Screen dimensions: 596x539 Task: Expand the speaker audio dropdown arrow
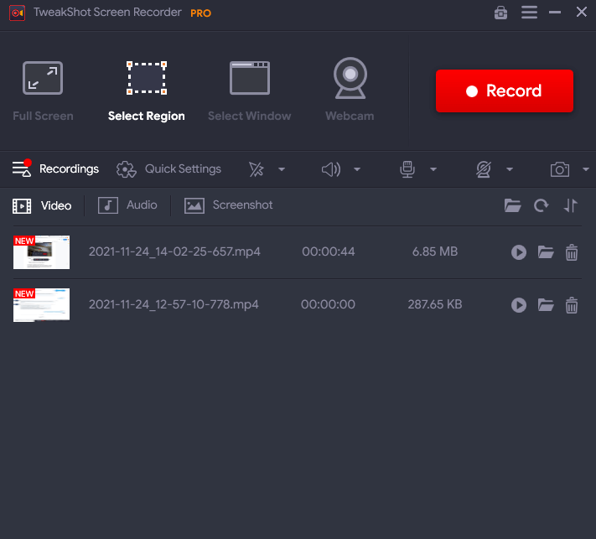click(x=357, y=169)
